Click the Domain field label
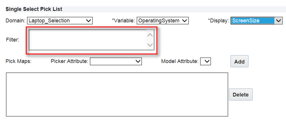The width and height of the screenshot is (286, 121). pos(15,21)
